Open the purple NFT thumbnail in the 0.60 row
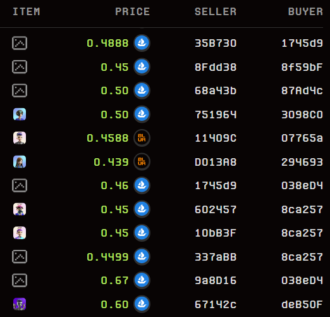330x317 pixels. tap(20, 304)
